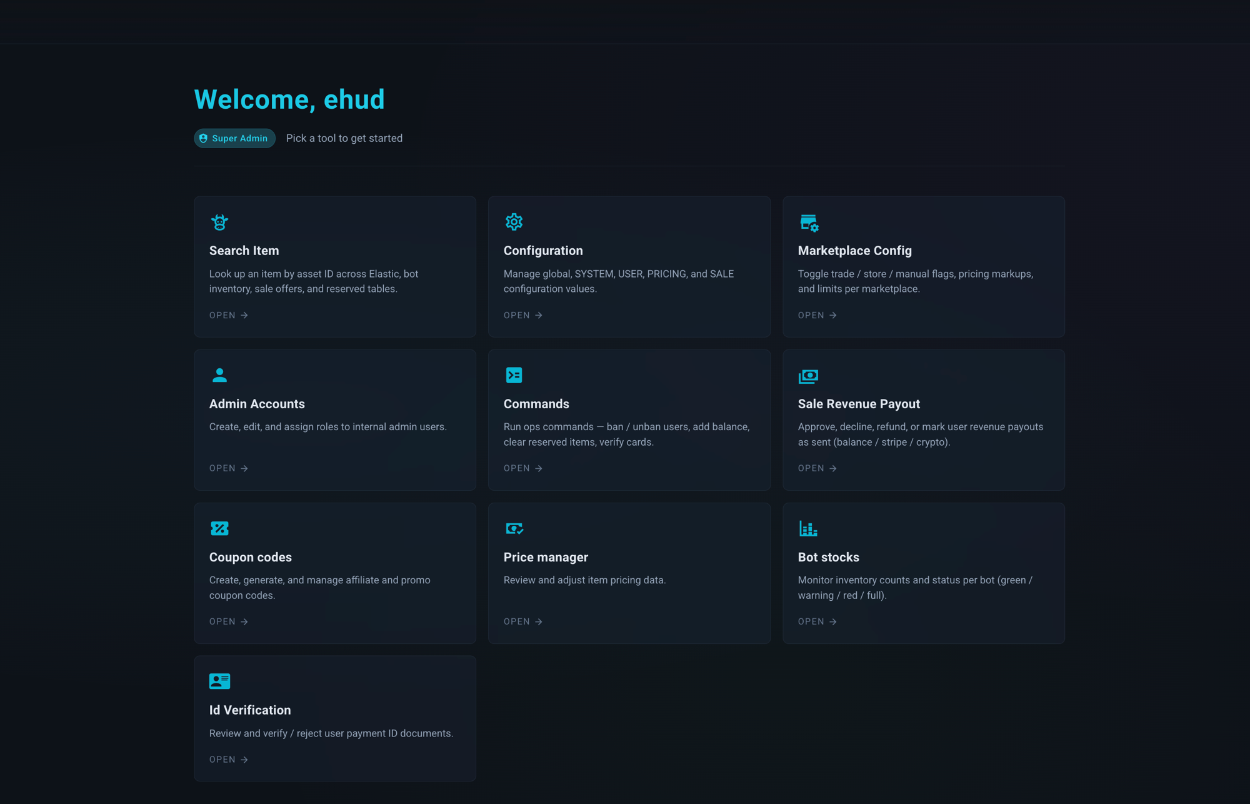Click the bar chart icon on Bot stocks

[x=808, y=528]
